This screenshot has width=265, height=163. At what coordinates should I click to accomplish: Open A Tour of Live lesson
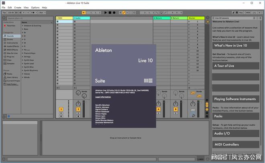(x=236, y=66)
